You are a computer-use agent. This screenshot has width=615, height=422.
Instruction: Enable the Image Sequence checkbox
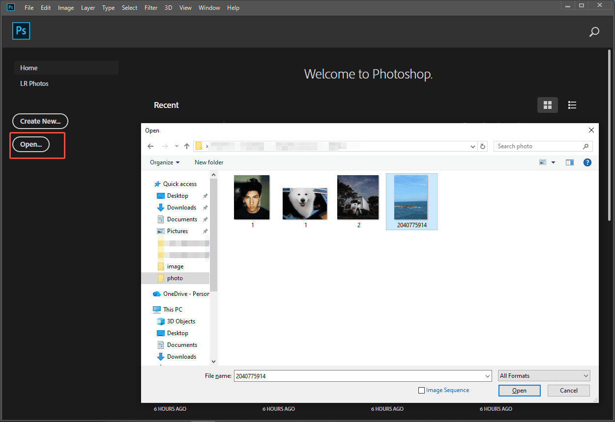pyautogui.click(x=421, y=390)
